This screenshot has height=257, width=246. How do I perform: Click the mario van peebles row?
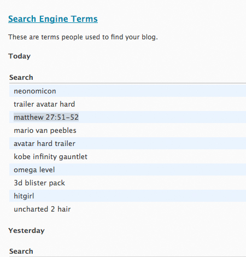point(127,130)
